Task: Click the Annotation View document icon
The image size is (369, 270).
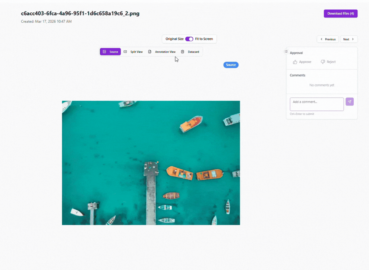Action: [150, 52]
